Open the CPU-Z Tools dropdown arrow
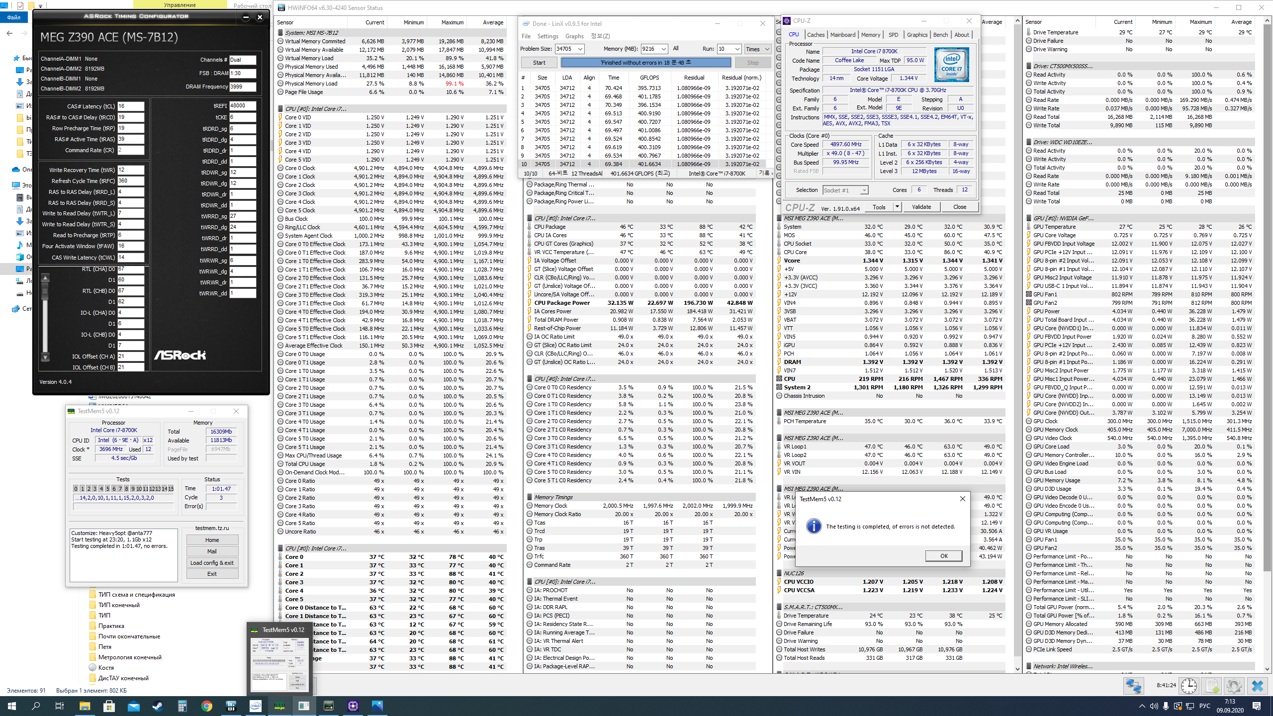Screen dimensions: 1273x716 coord(897,207)
